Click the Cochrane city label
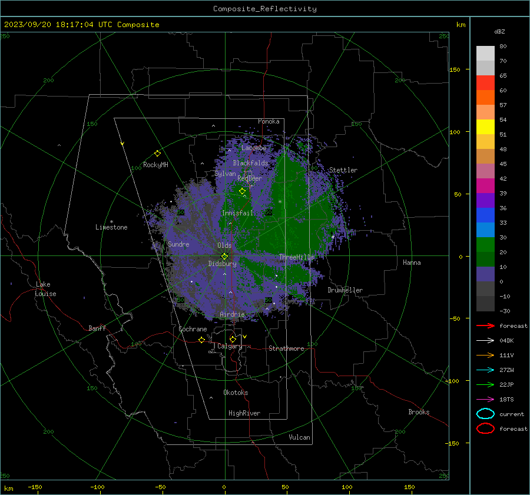 193,329
